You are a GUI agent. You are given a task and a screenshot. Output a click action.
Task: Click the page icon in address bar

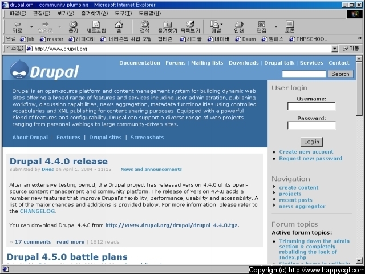coord(29,49)
